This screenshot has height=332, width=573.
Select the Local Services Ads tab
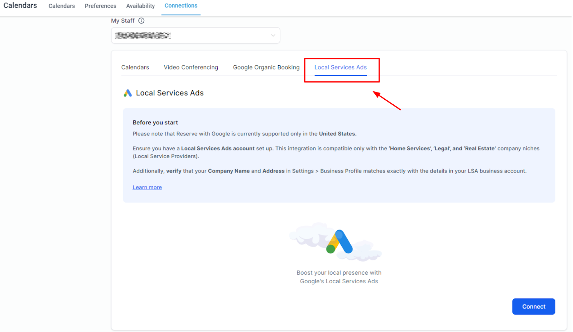tap(341, 67)
